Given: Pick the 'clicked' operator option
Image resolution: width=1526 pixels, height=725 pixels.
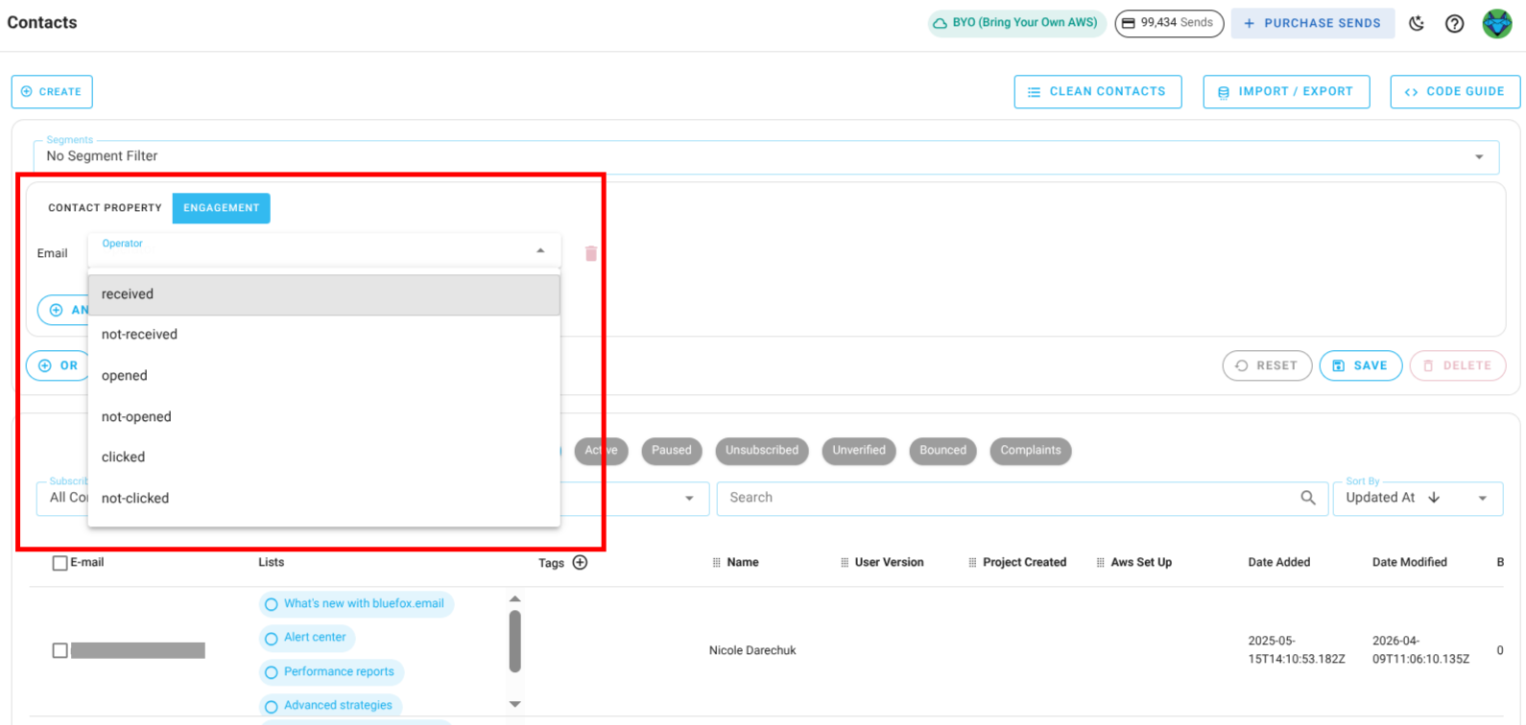Looking at the screenshot, I should (324, 457).
